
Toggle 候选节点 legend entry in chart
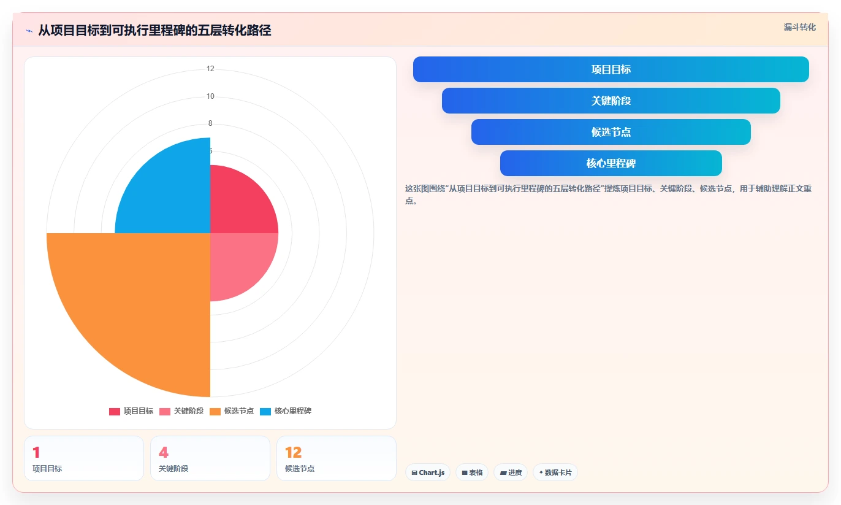pos(232,411)
